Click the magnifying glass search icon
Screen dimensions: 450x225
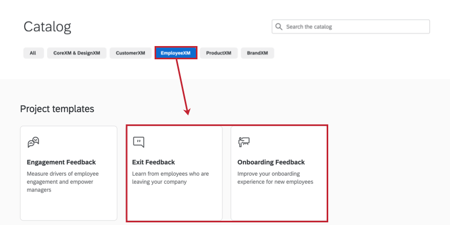click(278, 26)
